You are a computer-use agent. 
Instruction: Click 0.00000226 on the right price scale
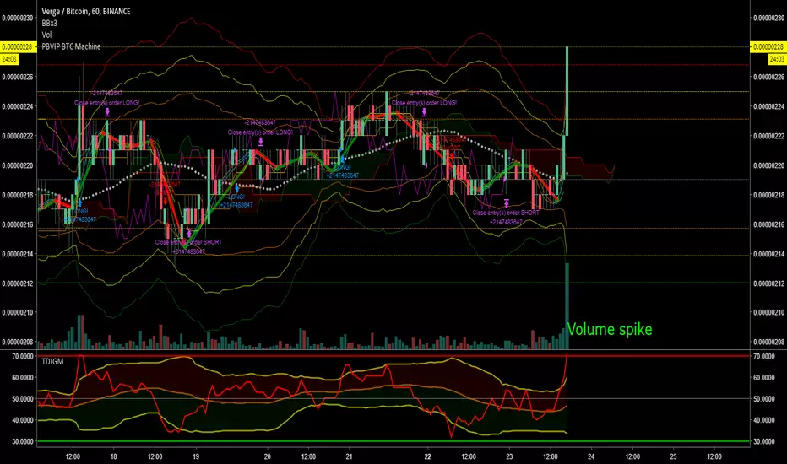pyautogui.click(x=769, y=77)
